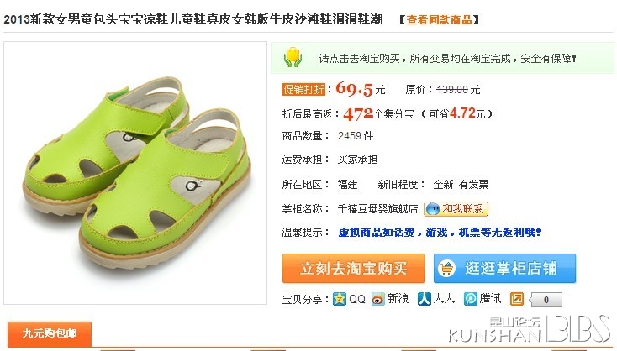The height and width of the screenshot is (351, 617).
Task: Click the Wangwang blue face icon
Action: (433, 209)
